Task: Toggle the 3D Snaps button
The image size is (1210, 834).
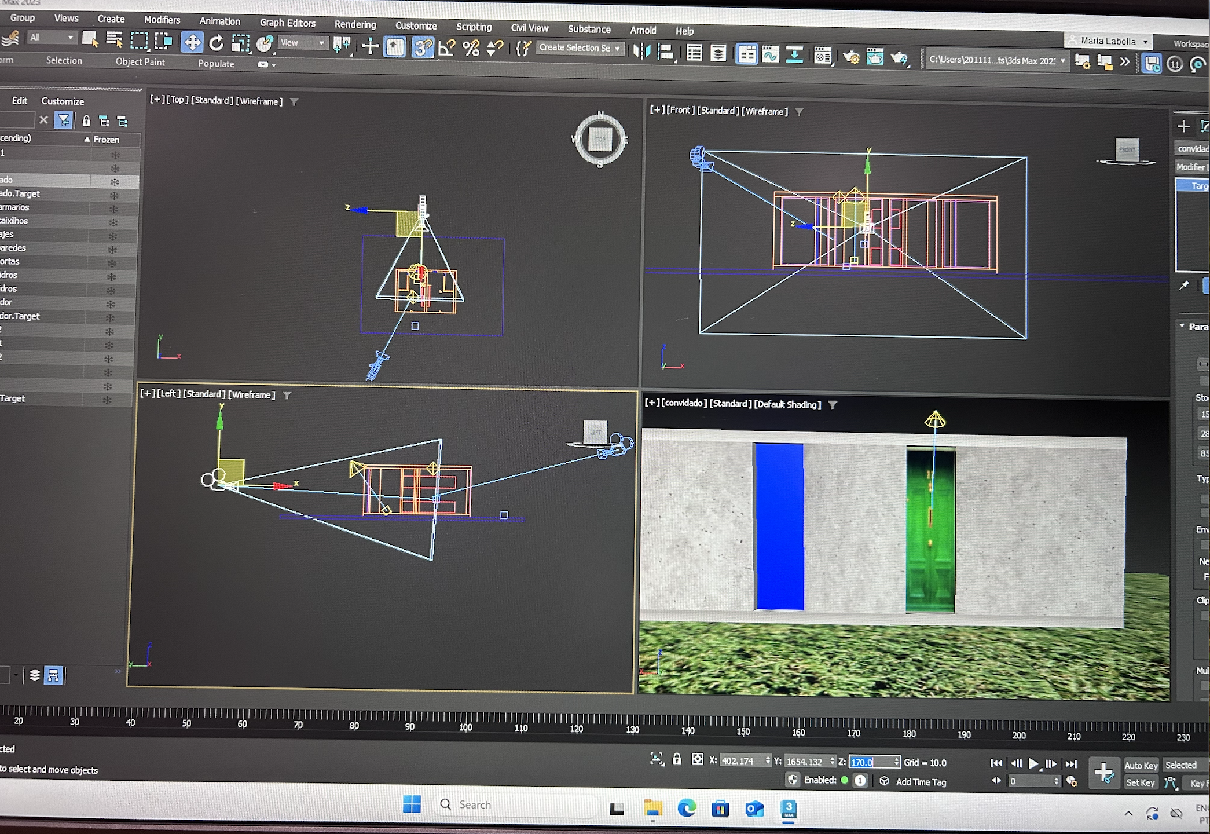Action: pyautogui.click(x=422, y=47)
